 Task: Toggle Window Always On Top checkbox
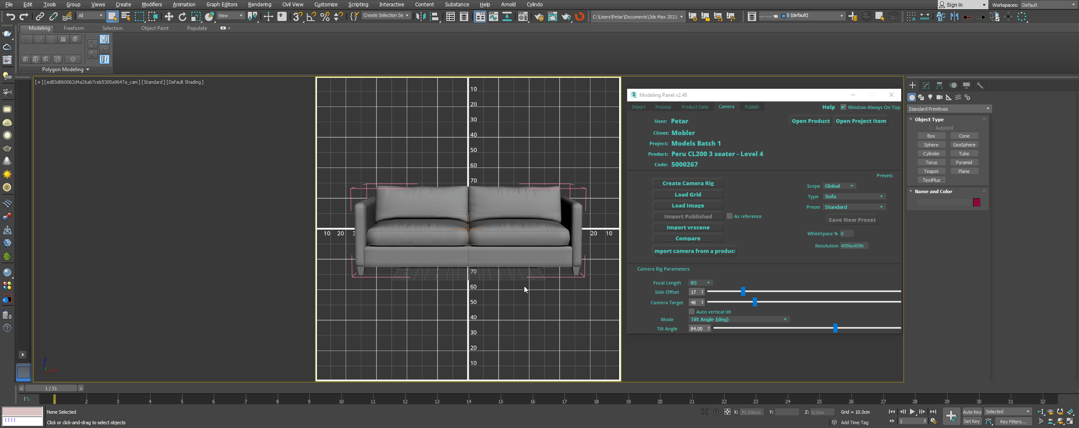click(x=843, y=107)
